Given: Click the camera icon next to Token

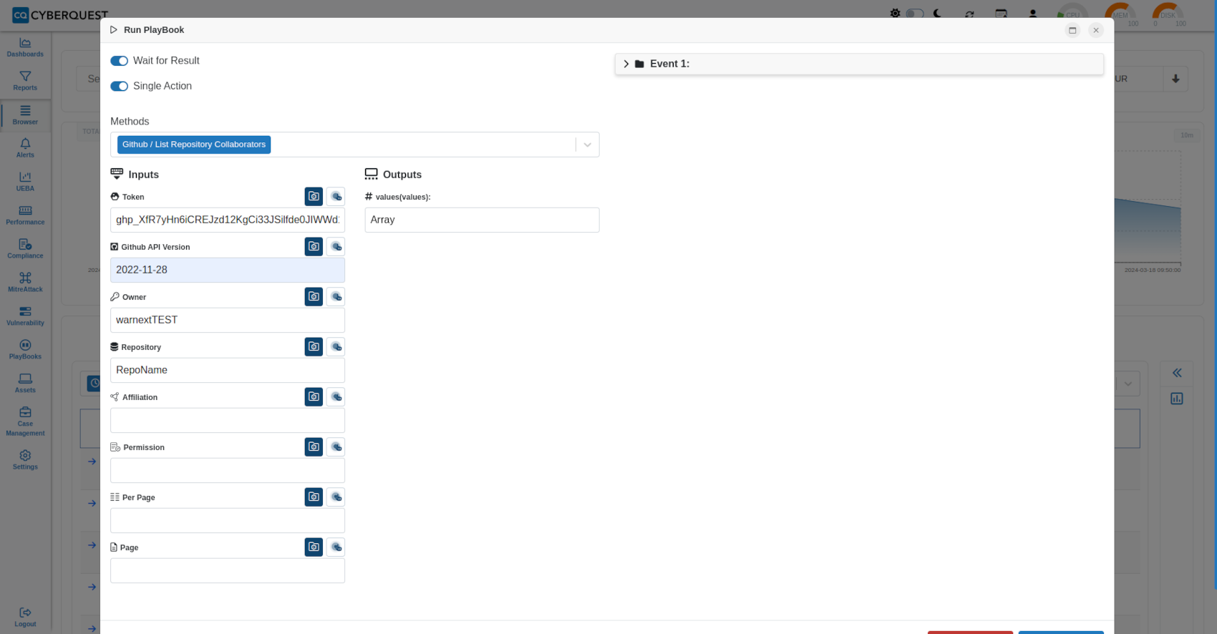Looking at the screenshot, I should click(314, 196).
